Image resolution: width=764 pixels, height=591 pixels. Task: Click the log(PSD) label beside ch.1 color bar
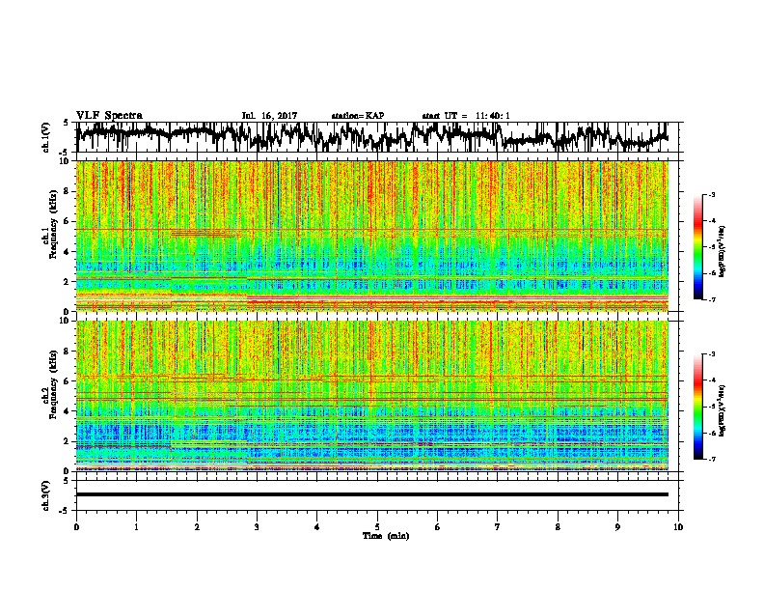(723, 252)
